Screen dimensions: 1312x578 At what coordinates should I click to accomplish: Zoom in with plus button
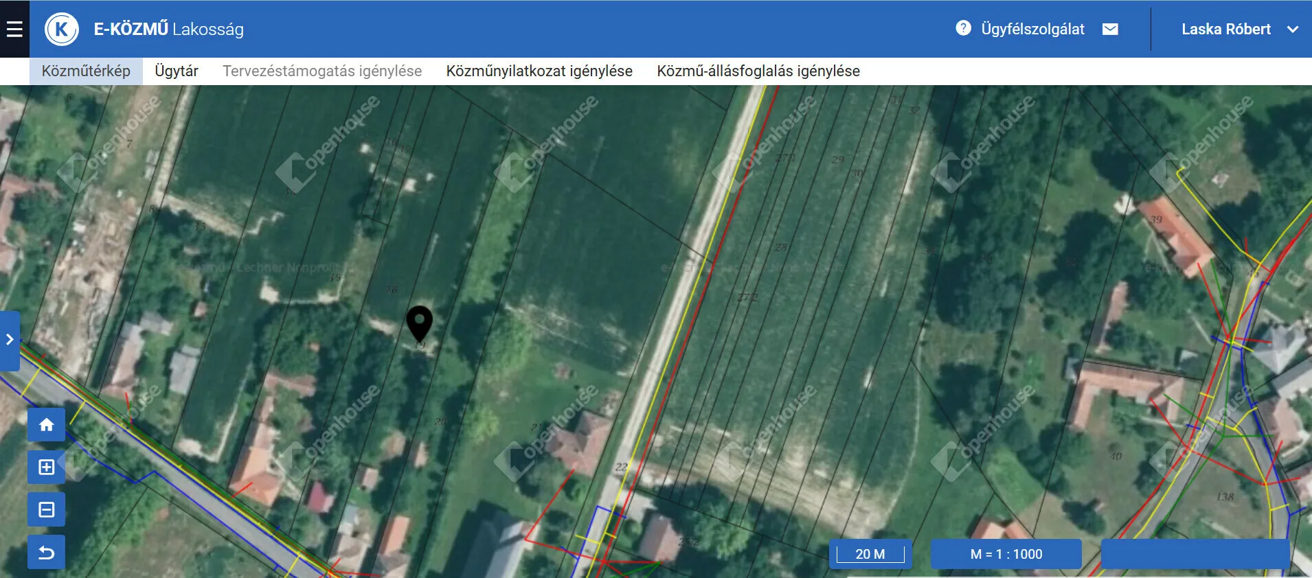pos(46,467)
